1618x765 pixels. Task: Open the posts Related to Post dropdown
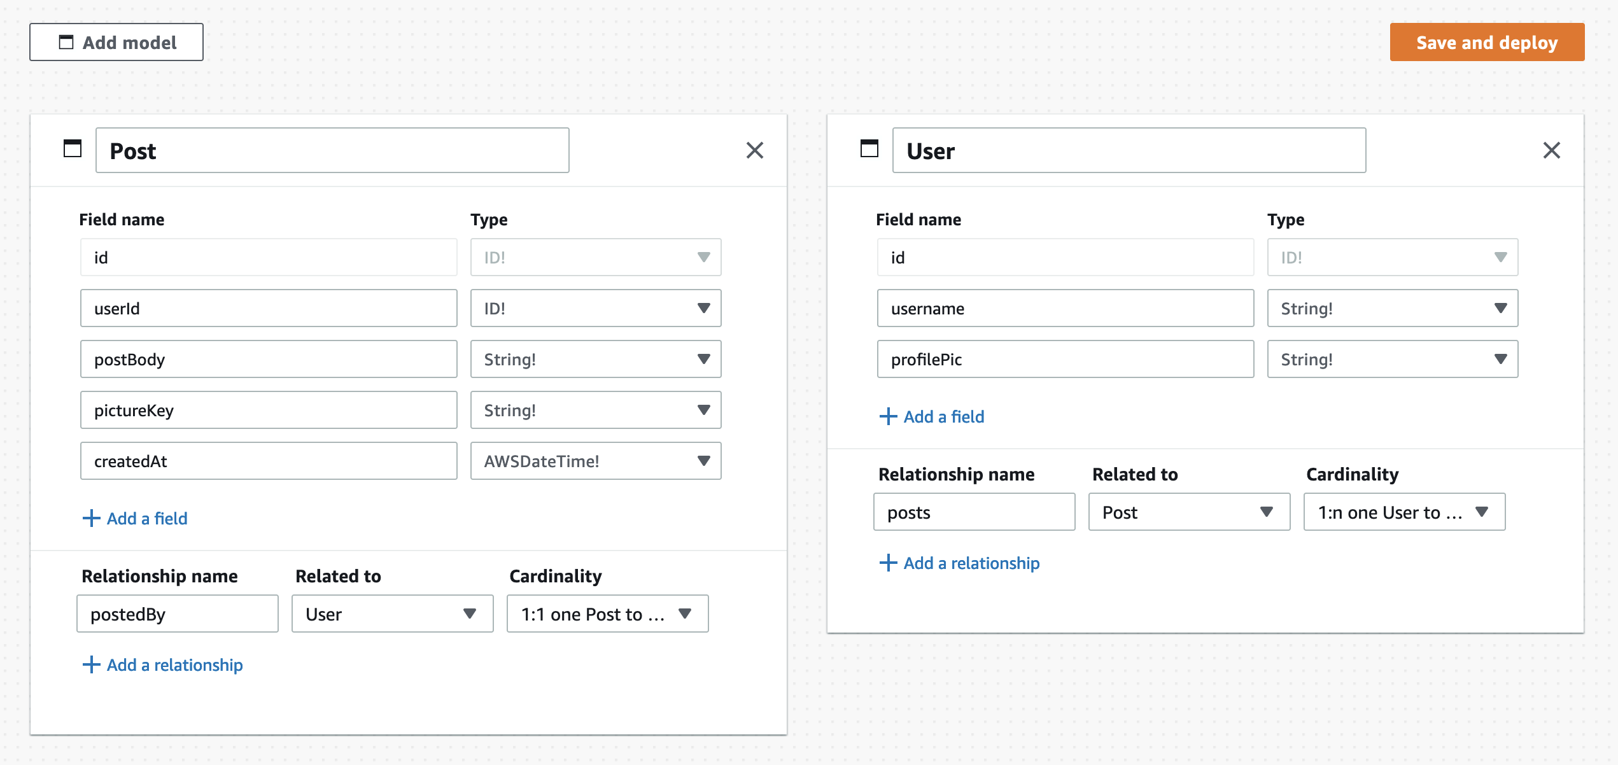(x=1189, y=512)
